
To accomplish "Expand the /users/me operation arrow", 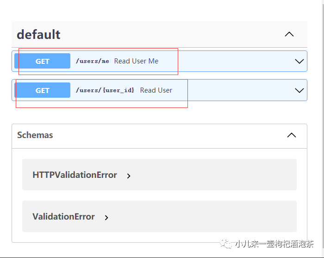I will tap(299, 61).
